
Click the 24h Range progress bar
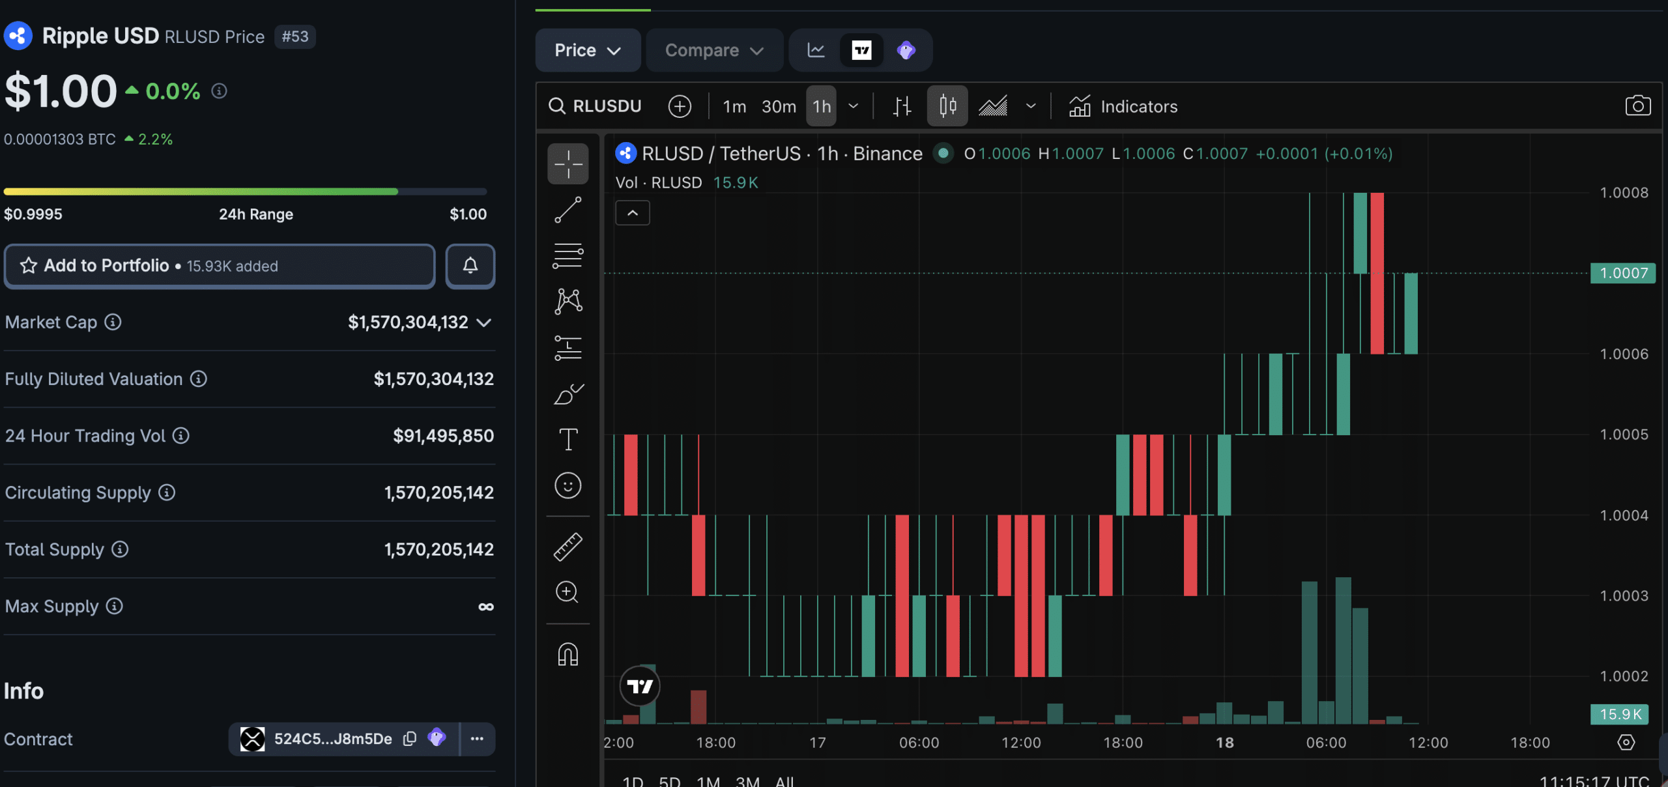(245, 192)
